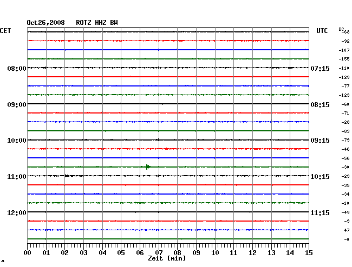Click minute axis tick label "08"

tap(177, 253)
